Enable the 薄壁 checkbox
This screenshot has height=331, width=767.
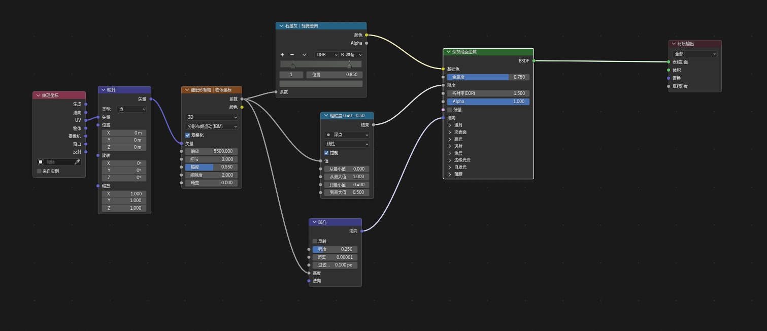(x=449, y=110)
